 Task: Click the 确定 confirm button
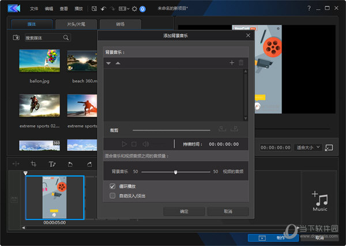point(184,211)
